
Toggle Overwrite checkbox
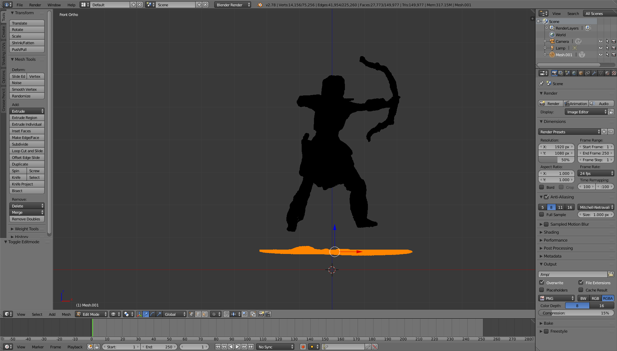coord(541,283)
